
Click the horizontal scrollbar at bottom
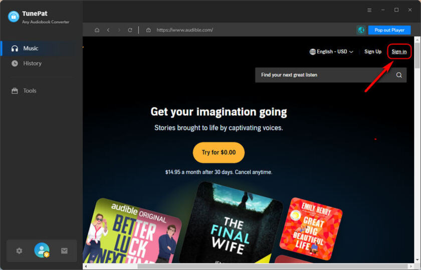coord(273,266)
